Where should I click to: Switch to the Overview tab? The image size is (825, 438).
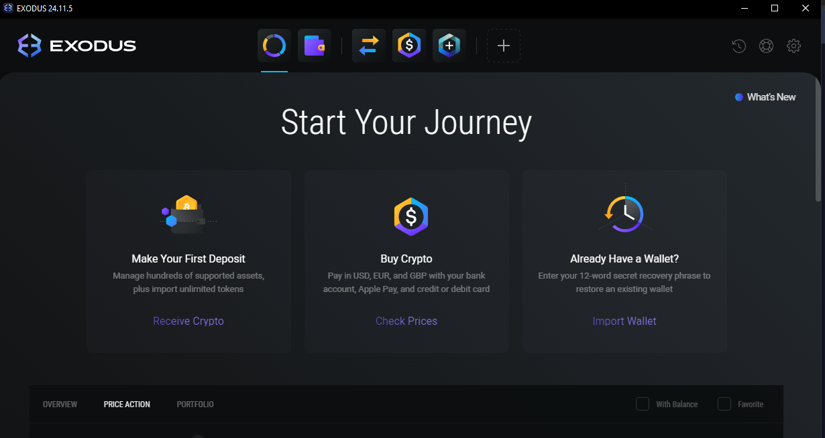pos(60,405)
